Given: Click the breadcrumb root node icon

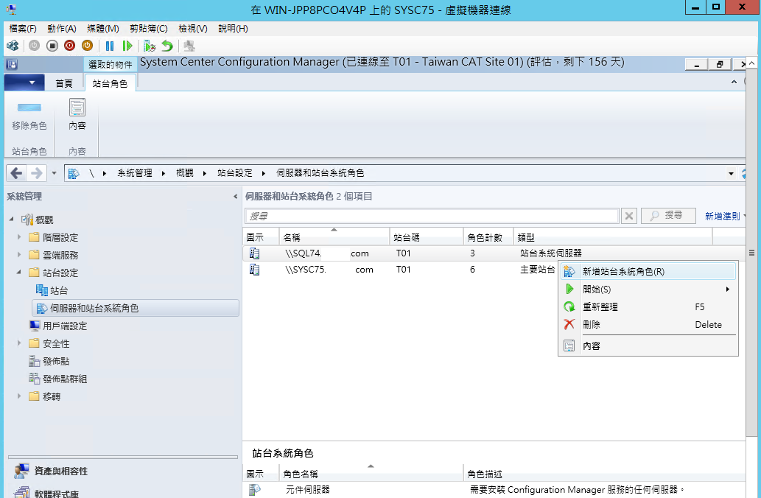Looking at the screenshot, I should [74, 173].
